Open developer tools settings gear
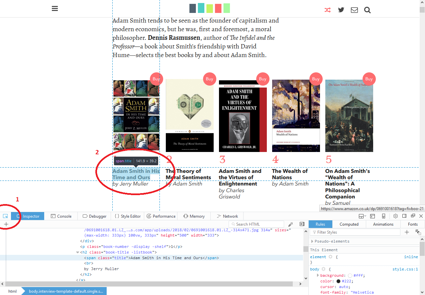The image size is (425, 295). click(395, 216)
